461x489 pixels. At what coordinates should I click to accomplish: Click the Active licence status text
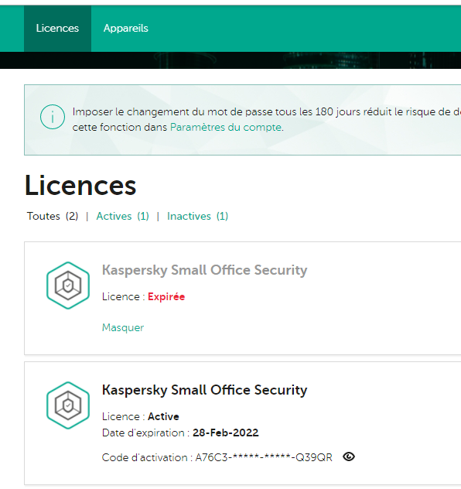(163, 416)
